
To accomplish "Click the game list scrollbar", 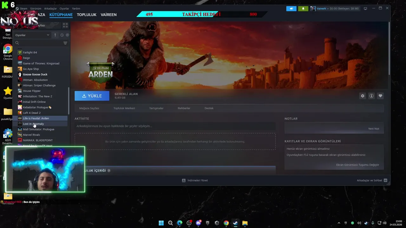I will tap(69, 101).
